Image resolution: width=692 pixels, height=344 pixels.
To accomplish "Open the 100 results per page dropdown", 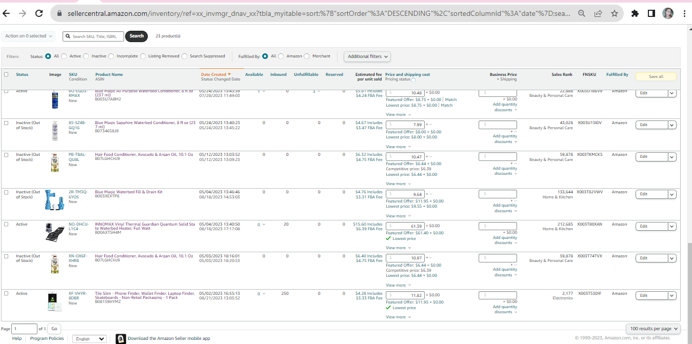I will tap(653, 329).
